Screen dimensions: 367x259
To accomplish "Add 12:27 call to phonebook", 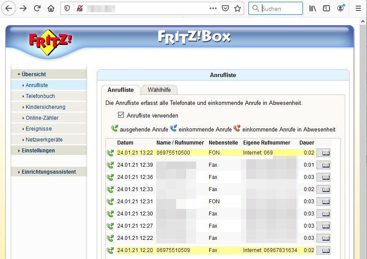I will pyautogui.click(x=323, y=226).
